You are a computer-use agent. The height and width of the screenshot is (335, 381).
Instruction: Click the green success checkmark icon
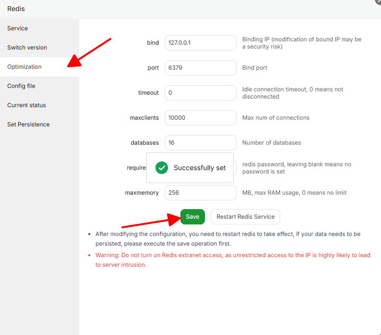point(162,168)
